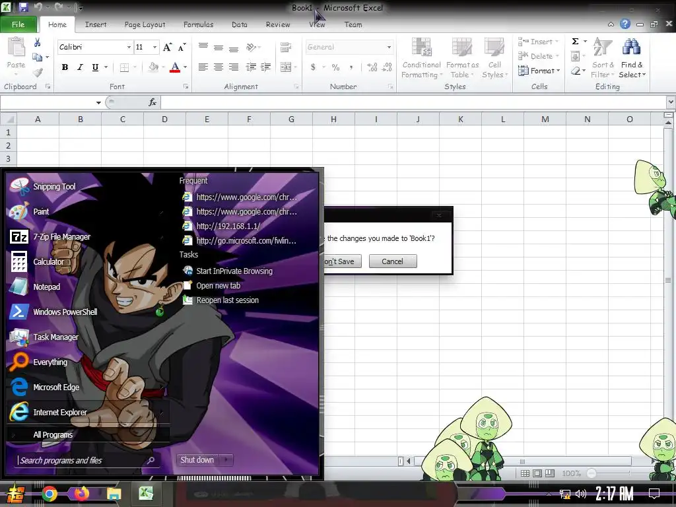Viewport: 676px width, 507px height.
Task: Open File Explorer from the taskbar
Action: [114, 494]
